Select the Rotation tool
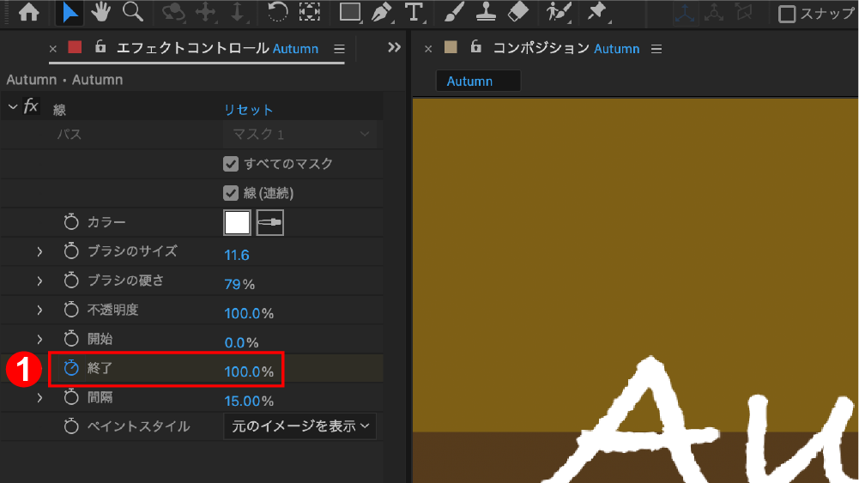The width and height of the screenshot is (859, 483). coord(277,12)
